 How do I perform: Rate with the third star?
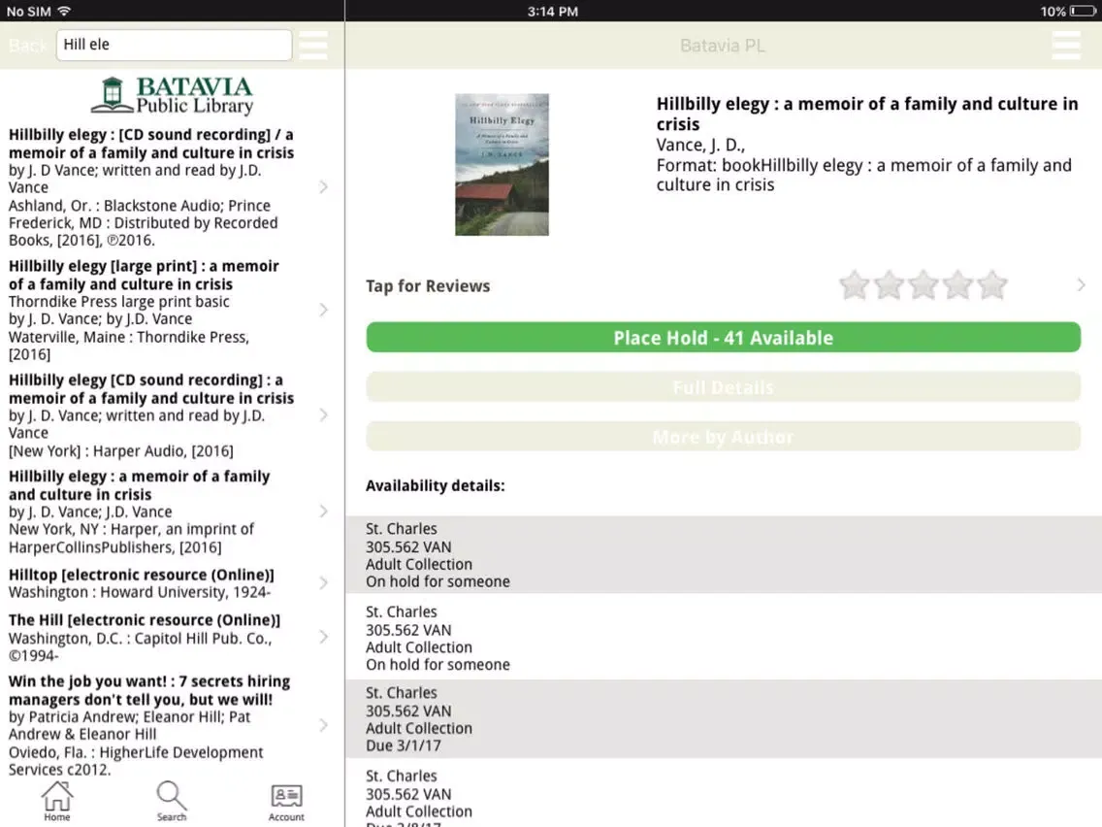923,284
